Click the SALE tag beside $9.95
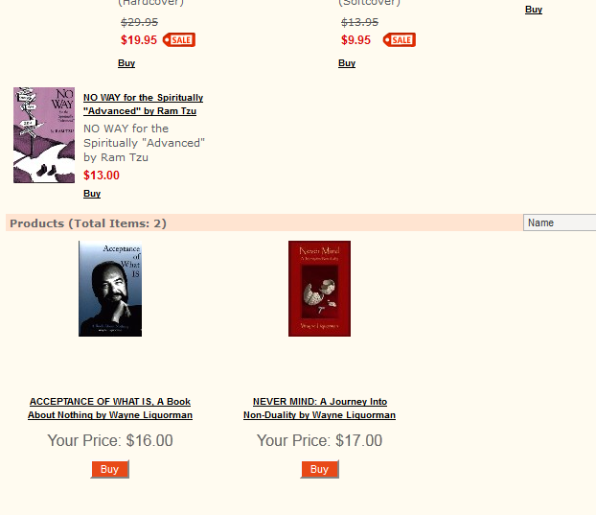 [400, 40]
